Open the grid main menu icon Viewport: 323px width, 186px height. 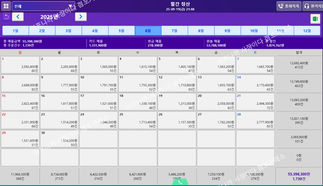pos(6,6)
